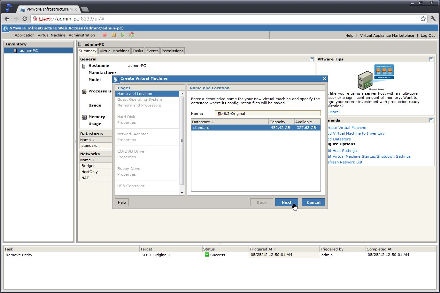440x293 pixels.
Task: Select Name and Location wizard page
Action: click(147, 94)
